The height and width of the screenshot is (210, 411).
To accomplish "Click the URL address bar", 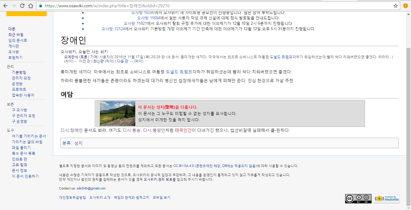I will [211, 6].
